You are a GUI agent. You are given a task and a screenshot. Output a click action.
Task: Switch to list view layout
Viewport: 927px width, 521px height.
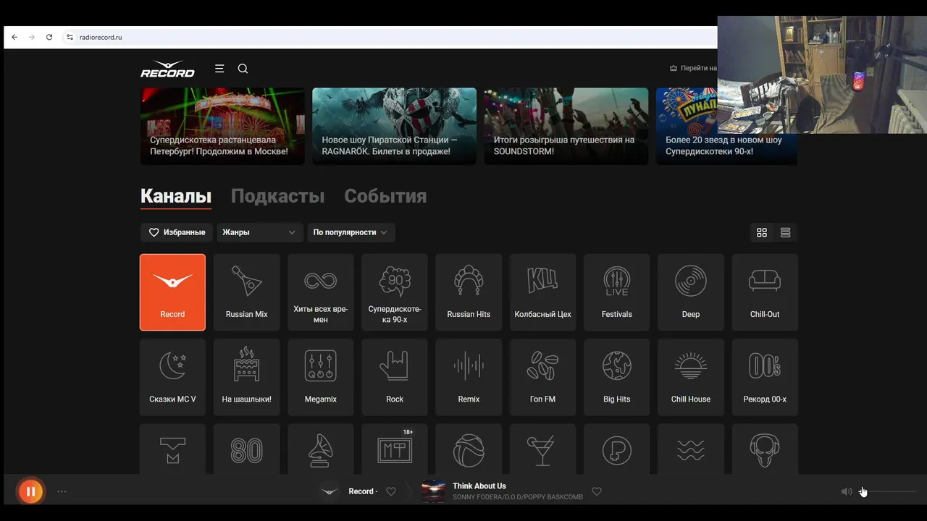(x=785, y=232)
